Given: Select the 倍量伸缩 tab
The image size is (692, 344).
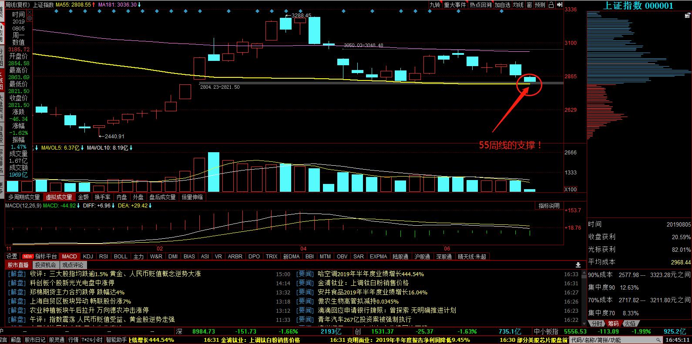Looking at the screenshot, I should pyautogui.click(x=192, y=197).
